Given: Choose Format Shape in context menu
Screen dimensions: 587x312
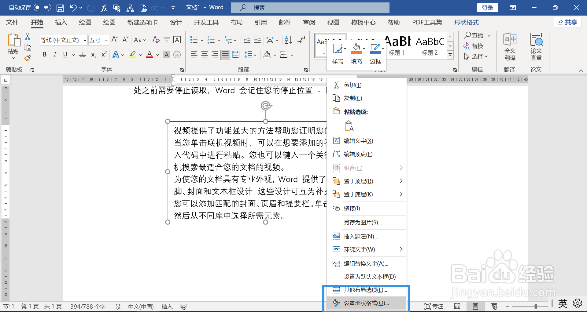Looking at the screenshot, I should pos(367,303).
